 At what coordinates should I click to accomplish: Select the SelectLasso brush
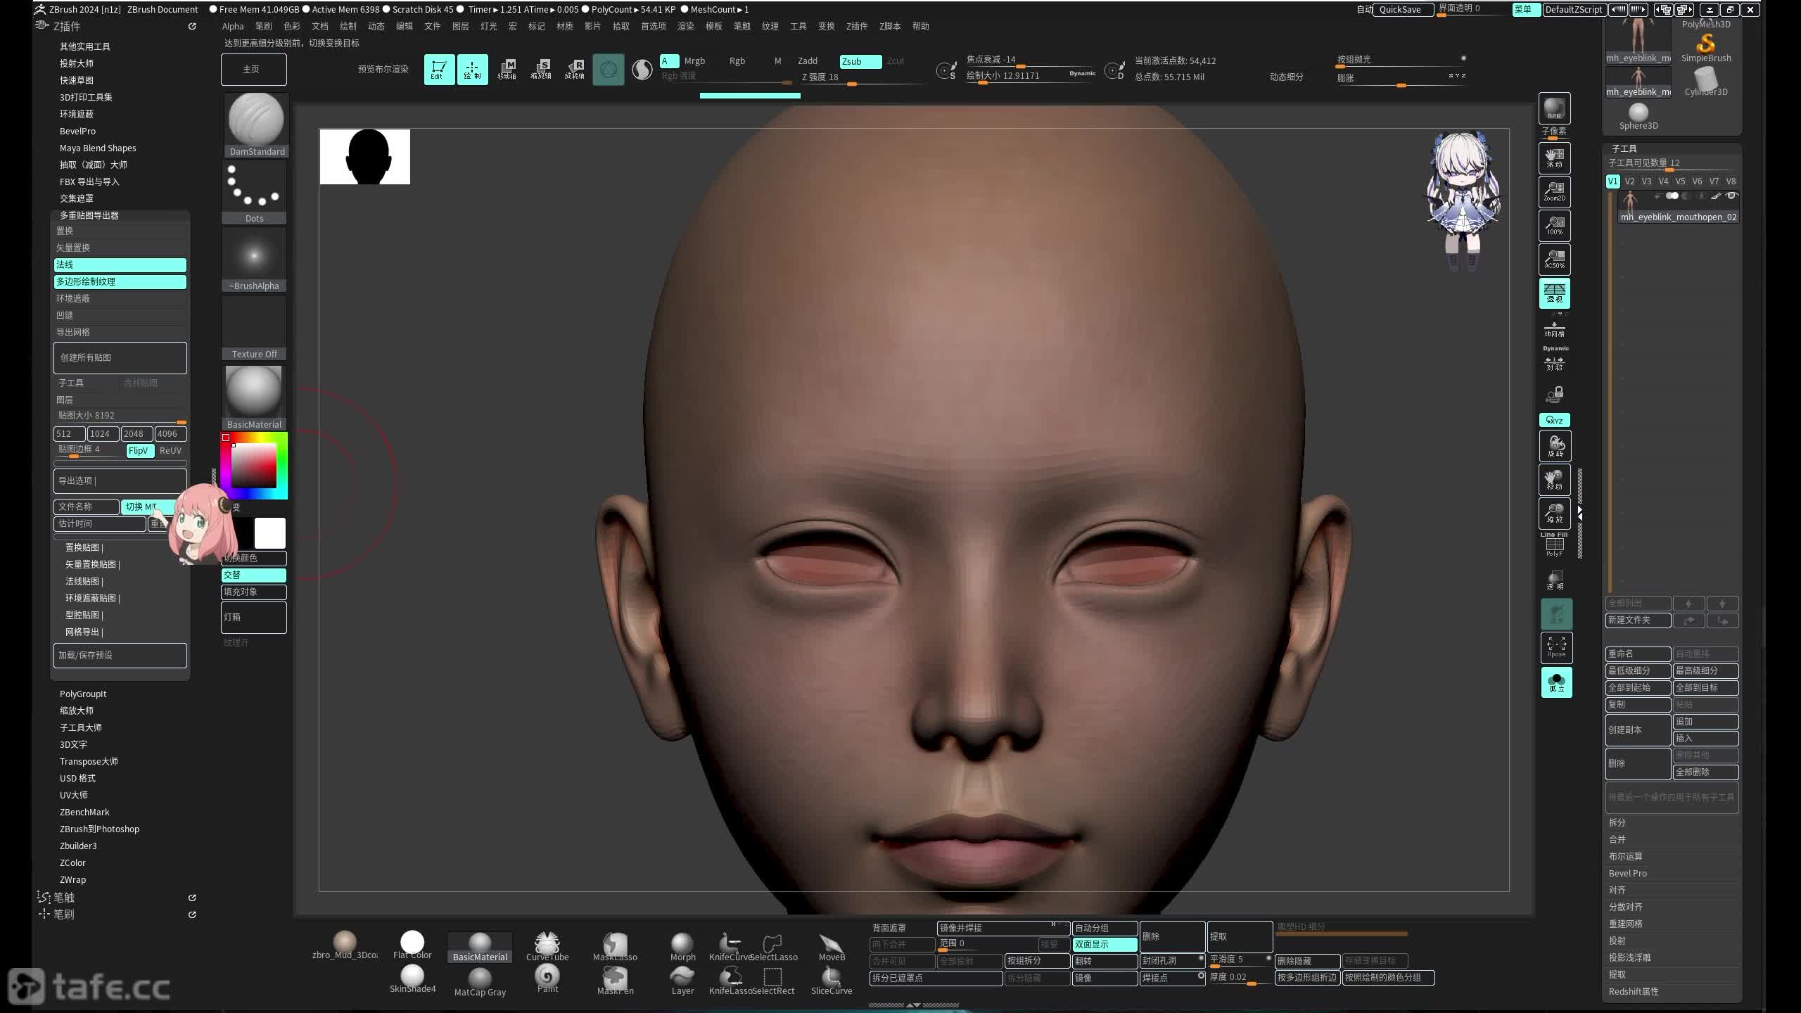[x=773, y=947]
